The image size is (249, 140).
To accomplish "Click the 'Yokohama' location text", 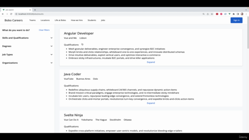I will point(87,120).
